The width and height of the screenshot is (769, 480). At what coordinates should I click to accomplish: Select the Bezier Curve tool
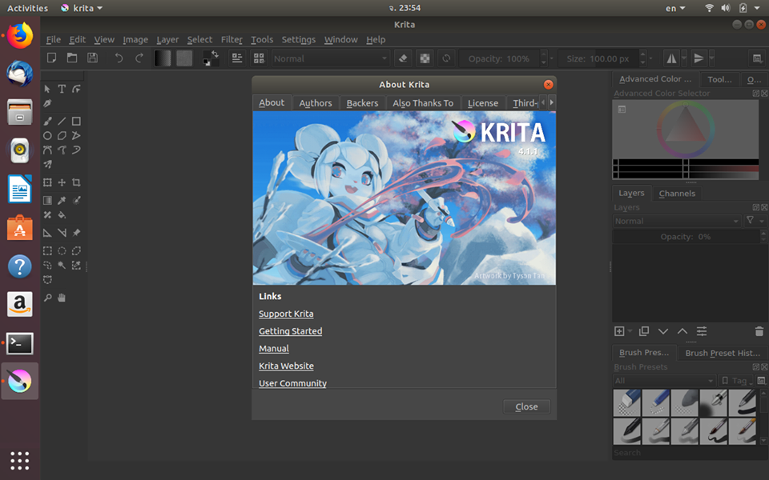(x=47, y=150)
